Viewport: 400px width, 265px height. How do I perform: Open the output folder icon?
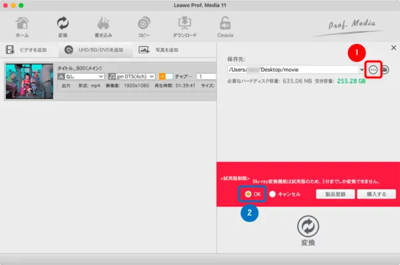tap(385, 69)
